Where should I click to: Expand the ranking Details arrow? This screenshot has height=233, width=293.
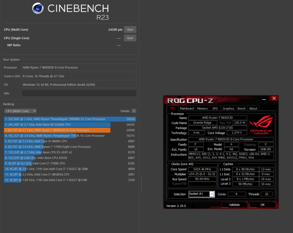(x=134, y=111)
